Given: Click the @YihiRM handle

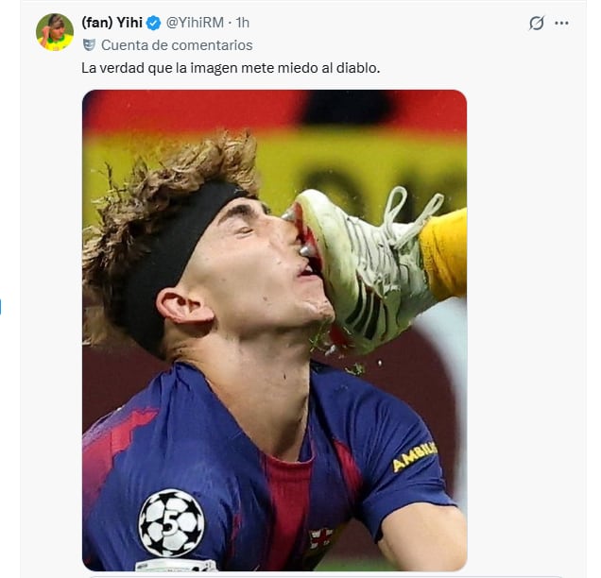Looking at the screenshot, I should 197,23.
